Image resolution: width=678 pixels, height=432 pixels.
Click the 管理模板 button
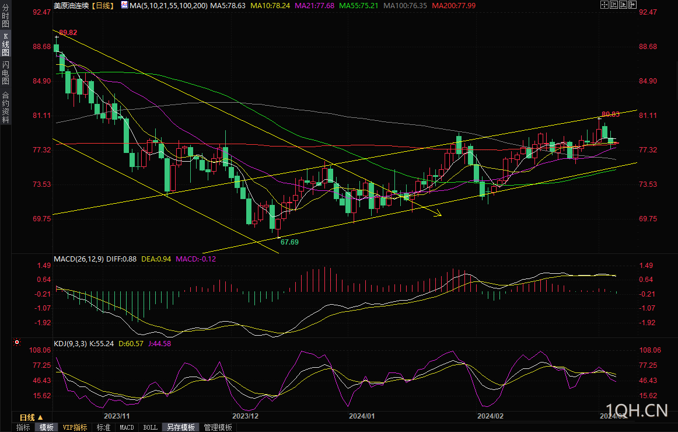(218, 427)
